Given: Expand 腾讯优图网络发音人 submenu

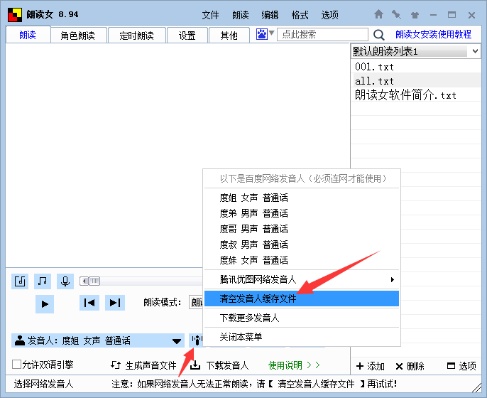Looking at the screenshot, I should pyautogui.click(x=302, y=279).
